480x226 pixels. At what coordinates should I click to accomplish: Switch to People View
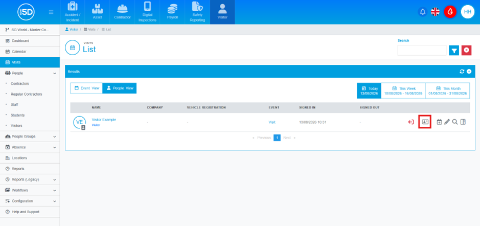click(x=120, y=88)
